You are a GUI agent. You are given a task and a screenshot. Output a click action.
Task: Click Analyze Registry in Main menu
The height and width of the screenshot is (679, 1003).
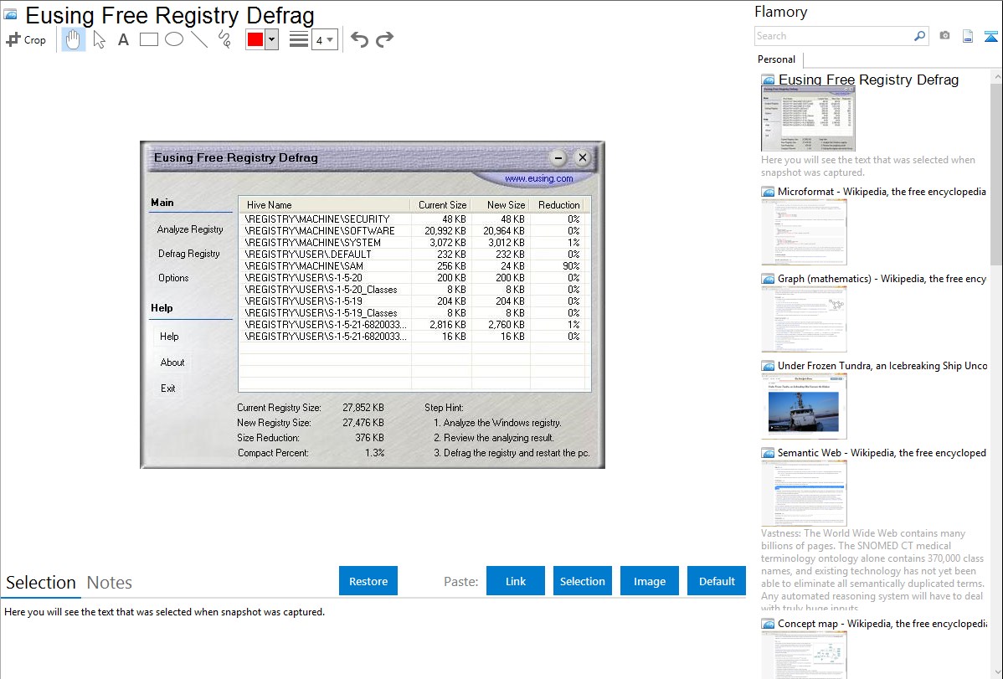pos(190,229)
